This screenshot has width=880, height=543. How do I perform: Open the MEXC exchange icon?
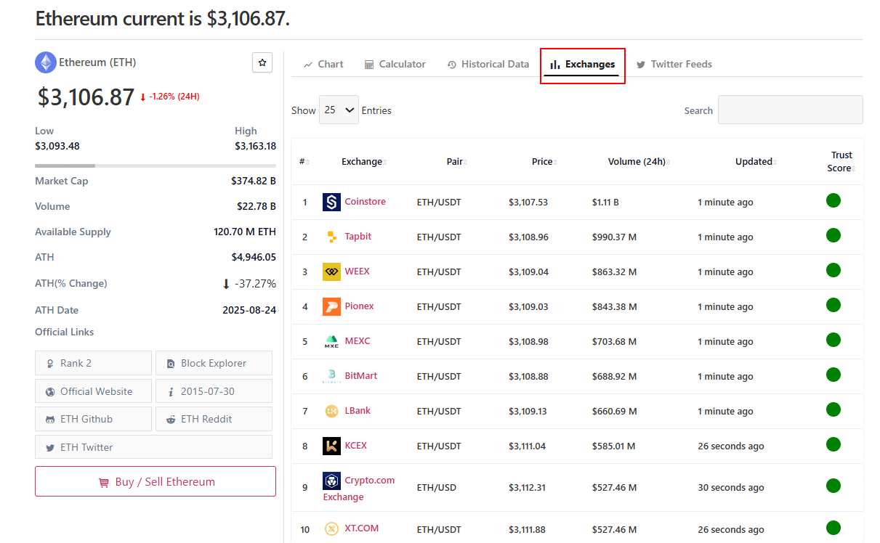[331, 341]
